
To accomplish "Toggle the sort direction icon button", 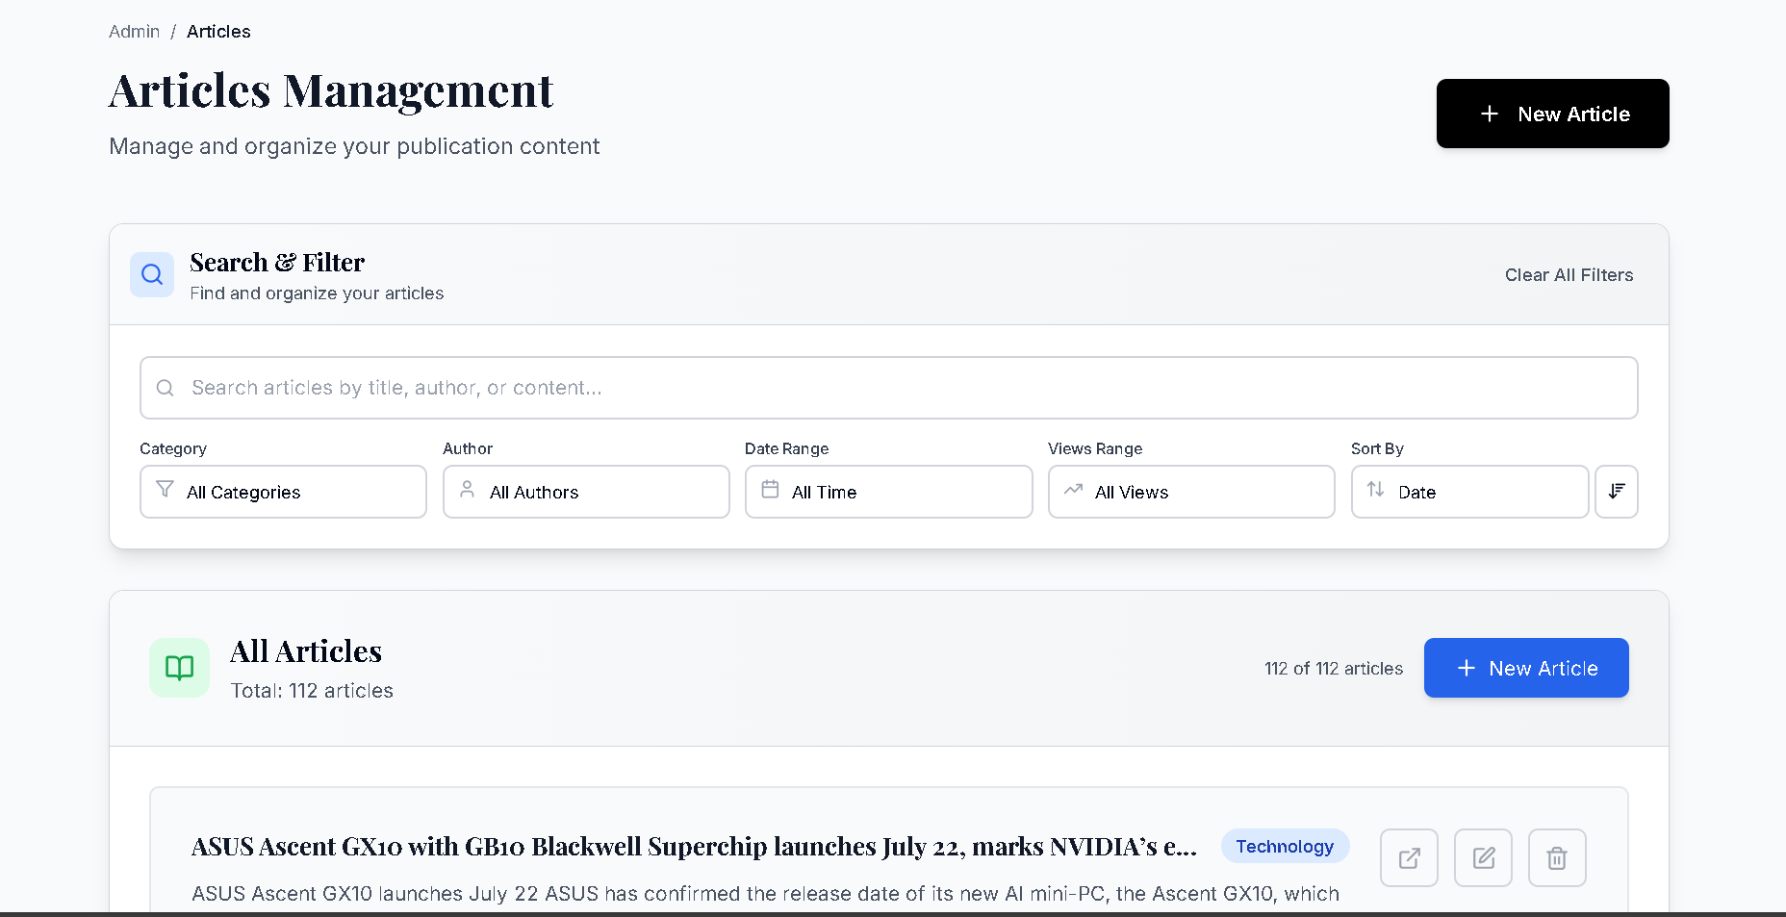I will point(1617,492).
